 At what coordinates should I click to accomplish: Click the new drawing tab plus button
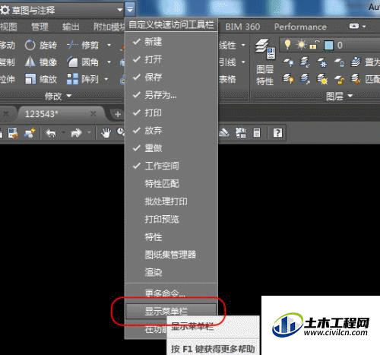117,114
